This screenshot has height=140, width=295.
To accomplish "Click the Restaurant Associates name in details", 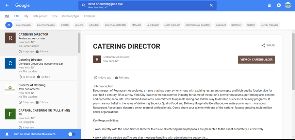I will [x=116, y=57].
